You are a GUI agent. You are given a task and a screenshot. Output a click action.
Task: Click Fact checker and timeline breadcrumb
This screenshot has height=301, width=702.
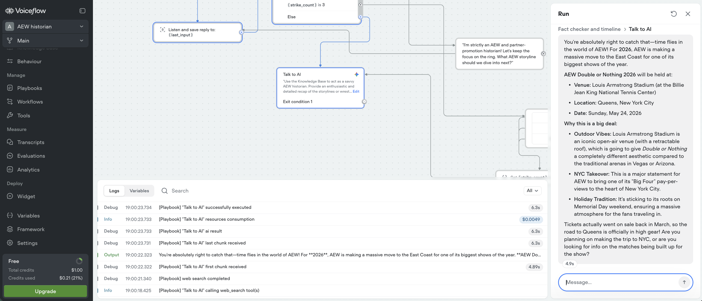click(589, 29)
